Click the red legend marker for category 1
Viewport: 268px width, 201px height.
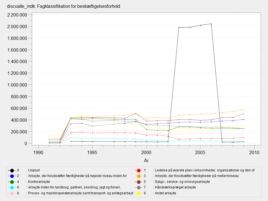[x=138, y=170]
